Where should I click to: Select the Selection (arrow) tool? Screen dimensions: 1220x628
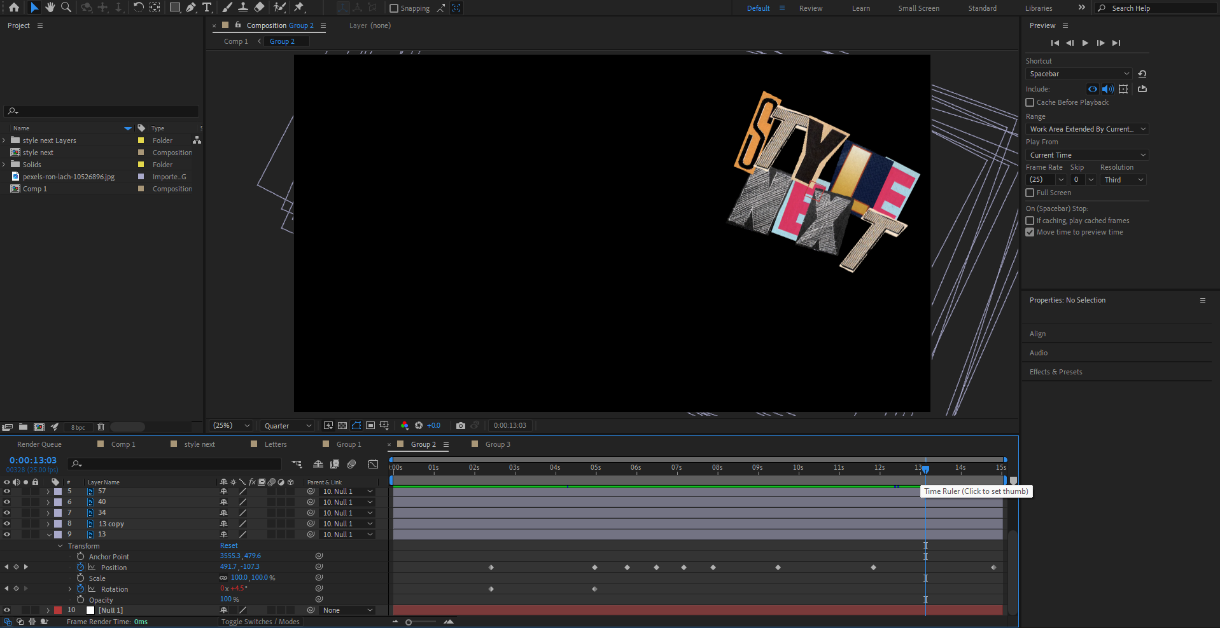tap(34, 8)
